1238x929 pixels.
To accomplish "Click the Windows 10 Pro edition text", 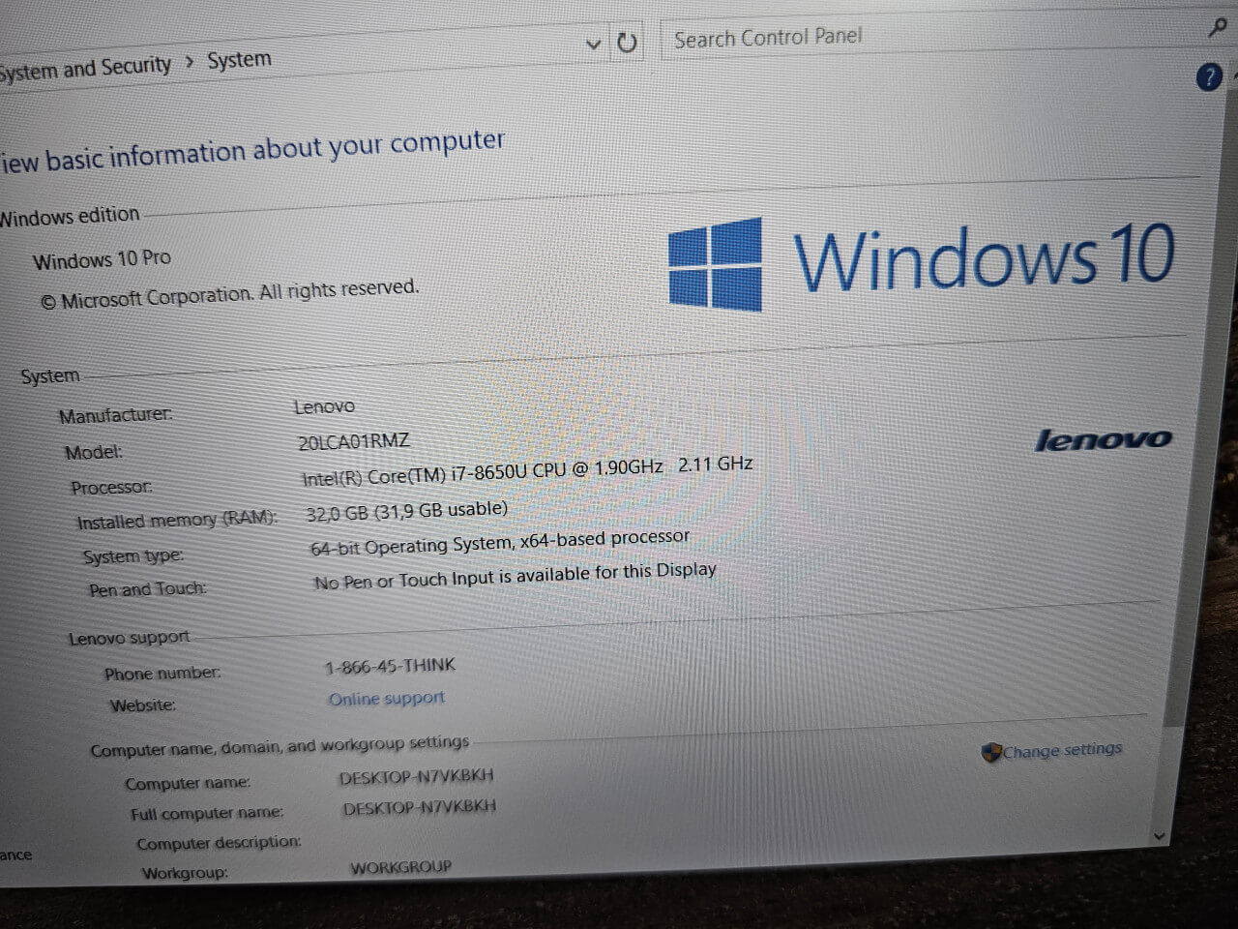I will (102, 260).
